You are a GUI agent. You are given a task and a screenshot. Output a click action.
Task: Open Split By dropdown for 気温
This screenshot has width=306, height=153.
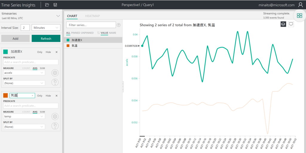[24, 127]
